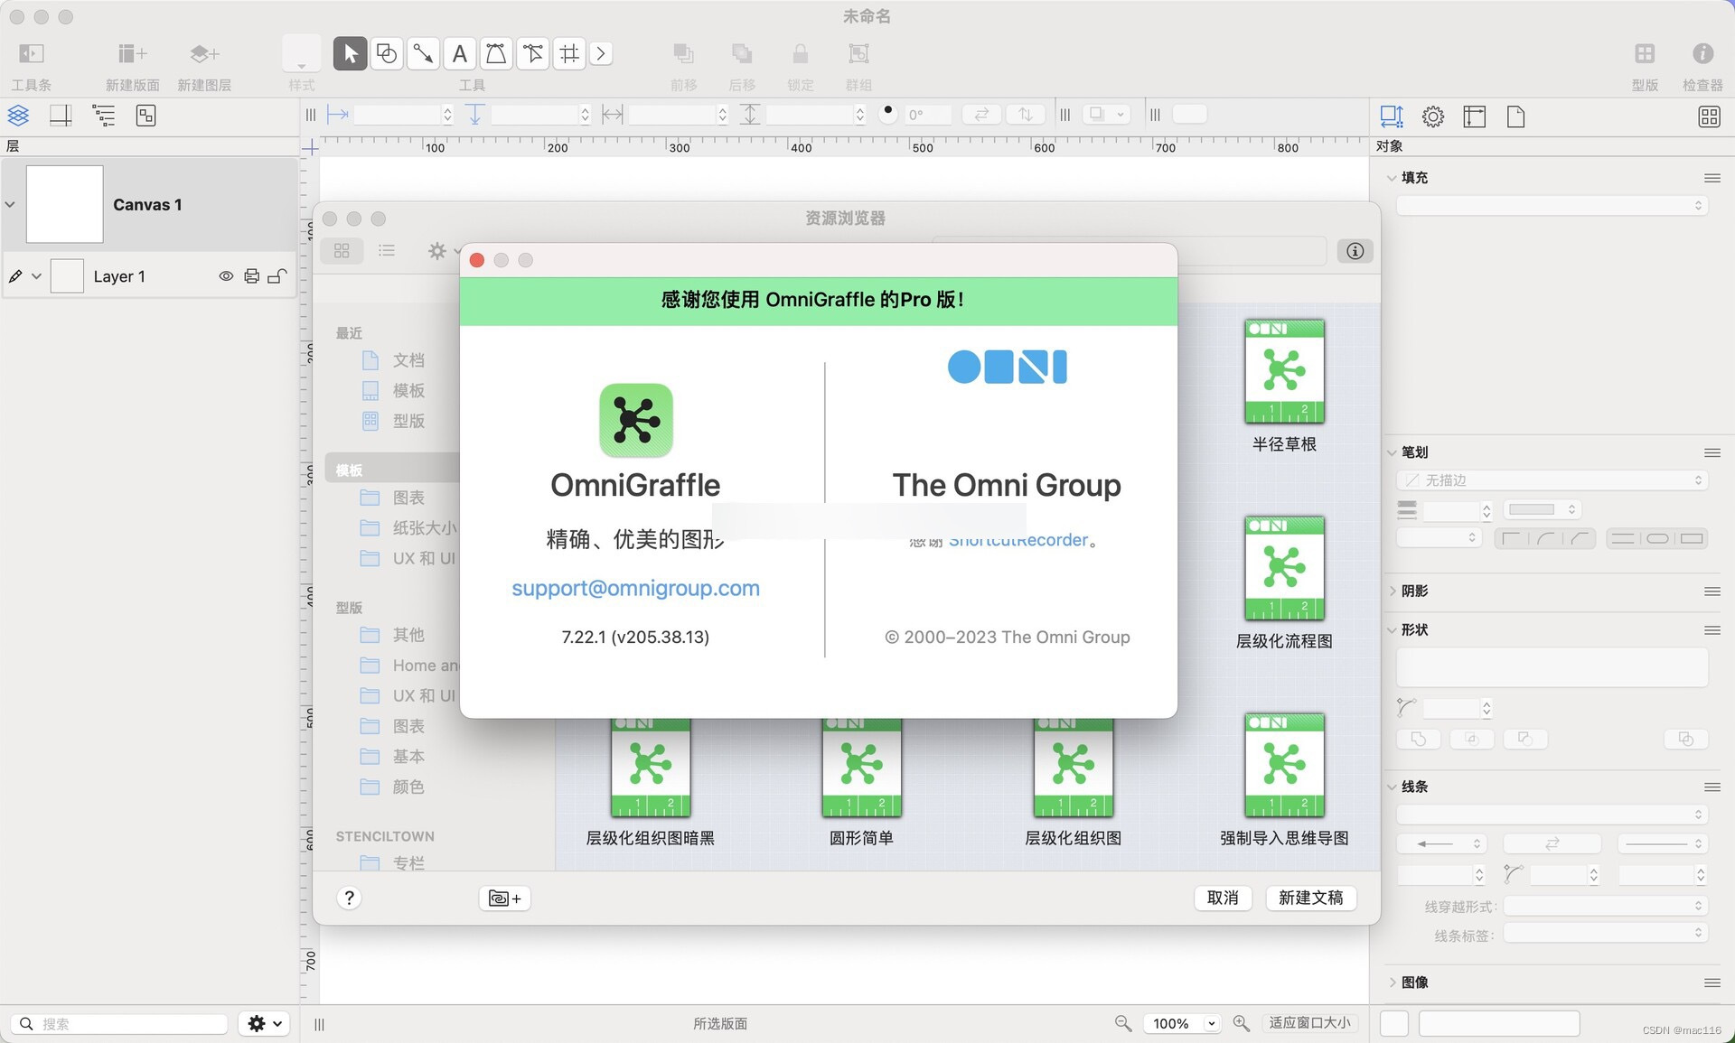Toggle Layer 1 lock icon
1735x1043 pixels.
(277, 276)
